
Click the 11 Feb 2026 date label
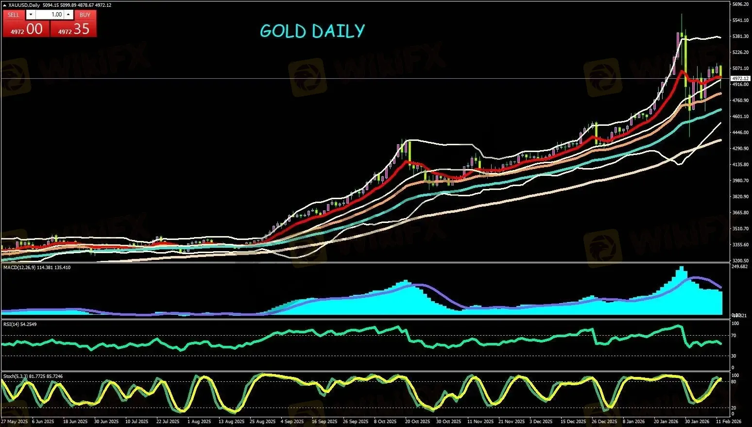(x=729, y=422)
